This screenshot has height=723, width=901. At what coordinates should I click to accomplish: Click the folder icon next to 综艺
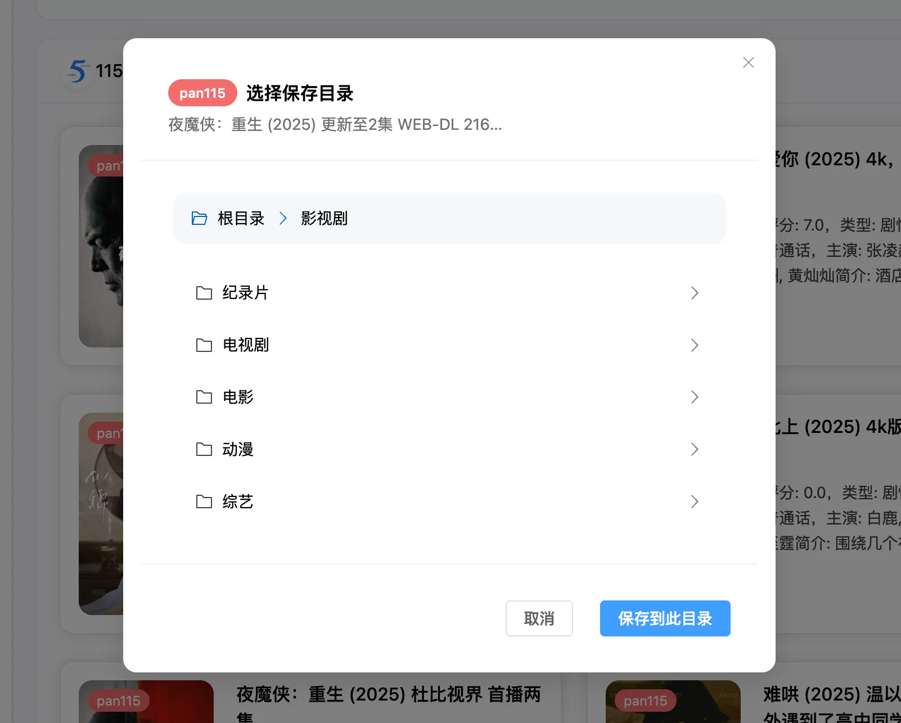204,501
